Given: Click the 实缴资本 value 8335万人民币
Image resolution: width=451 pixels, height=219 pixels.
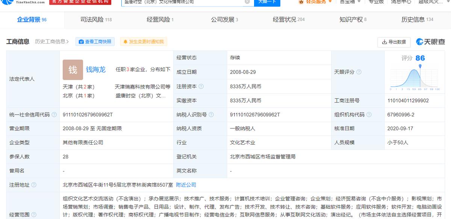Looking at the screenshot, I should point(245,101).
